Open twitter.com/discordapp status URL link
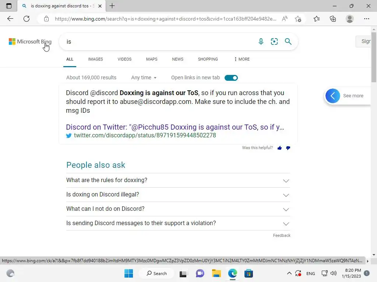The height and width of the screenshot is (282, 377). (145, 135)
